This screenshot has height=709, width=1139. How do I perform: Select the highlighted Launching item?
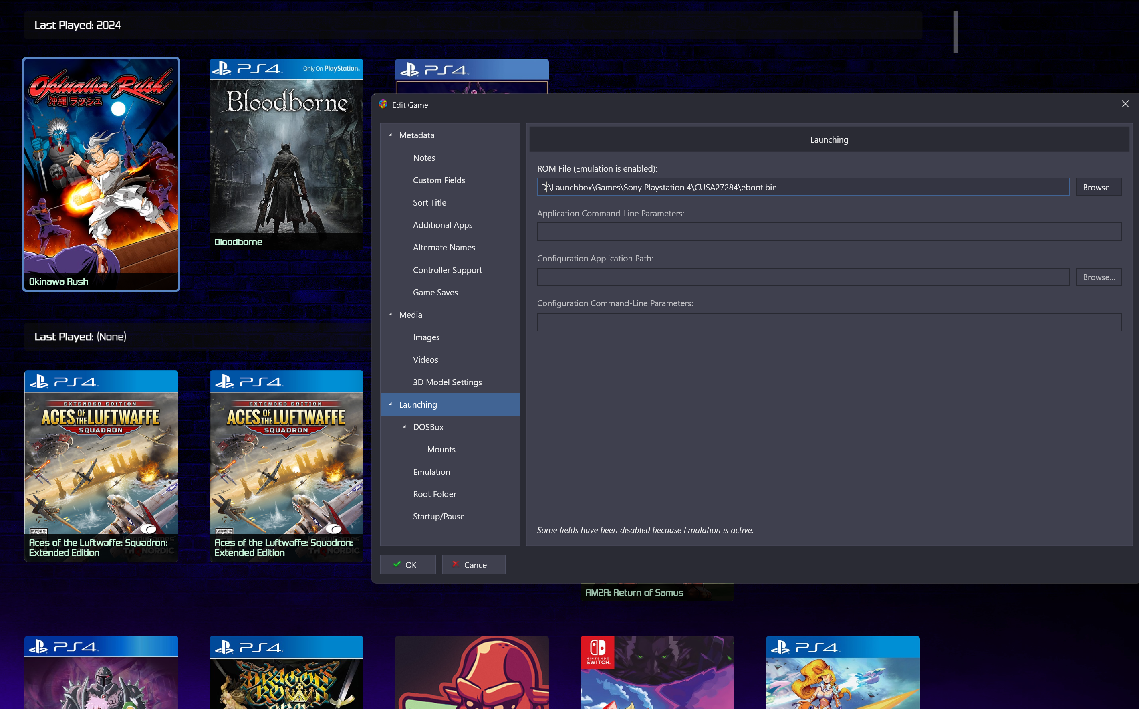450,404
